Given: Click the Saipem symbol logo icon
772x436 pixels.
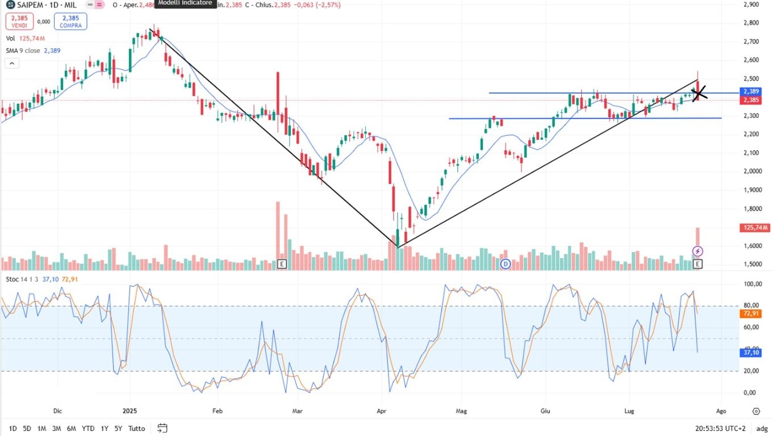Looking at the screenshot, I should click(x=11, y=5).
